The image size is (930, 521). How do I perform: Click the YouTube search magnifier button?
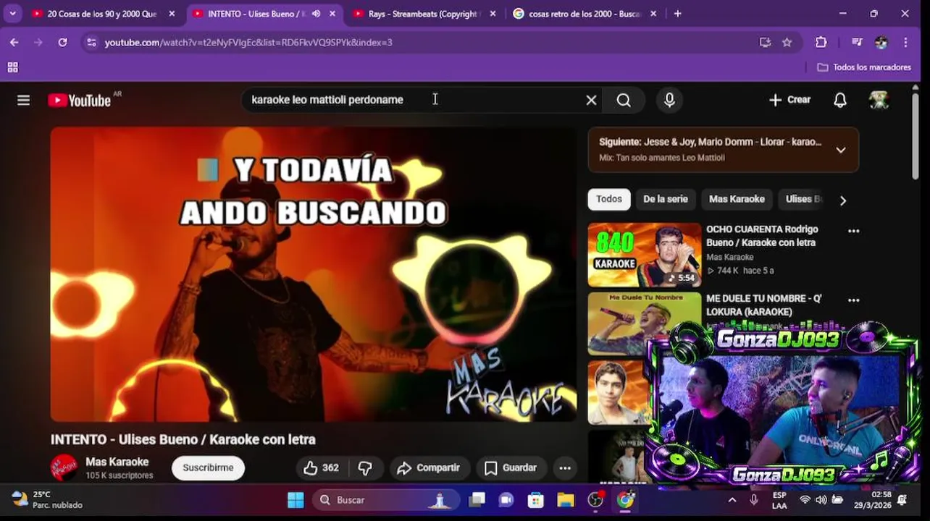(x=624, y=100)
